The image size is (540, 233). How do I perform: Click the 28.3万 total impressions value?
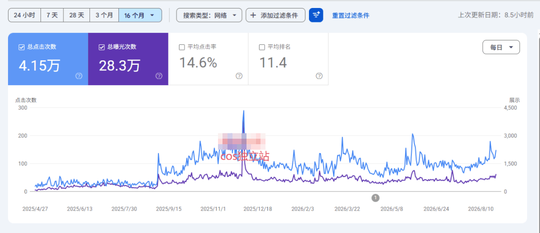point(119,66)
